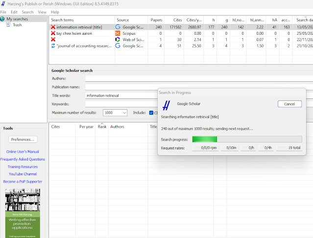Image resolution: width=313 pixels, height=238 pixels.
Task: Click the '19 total' request rate box
Action: tap(289, 148)
